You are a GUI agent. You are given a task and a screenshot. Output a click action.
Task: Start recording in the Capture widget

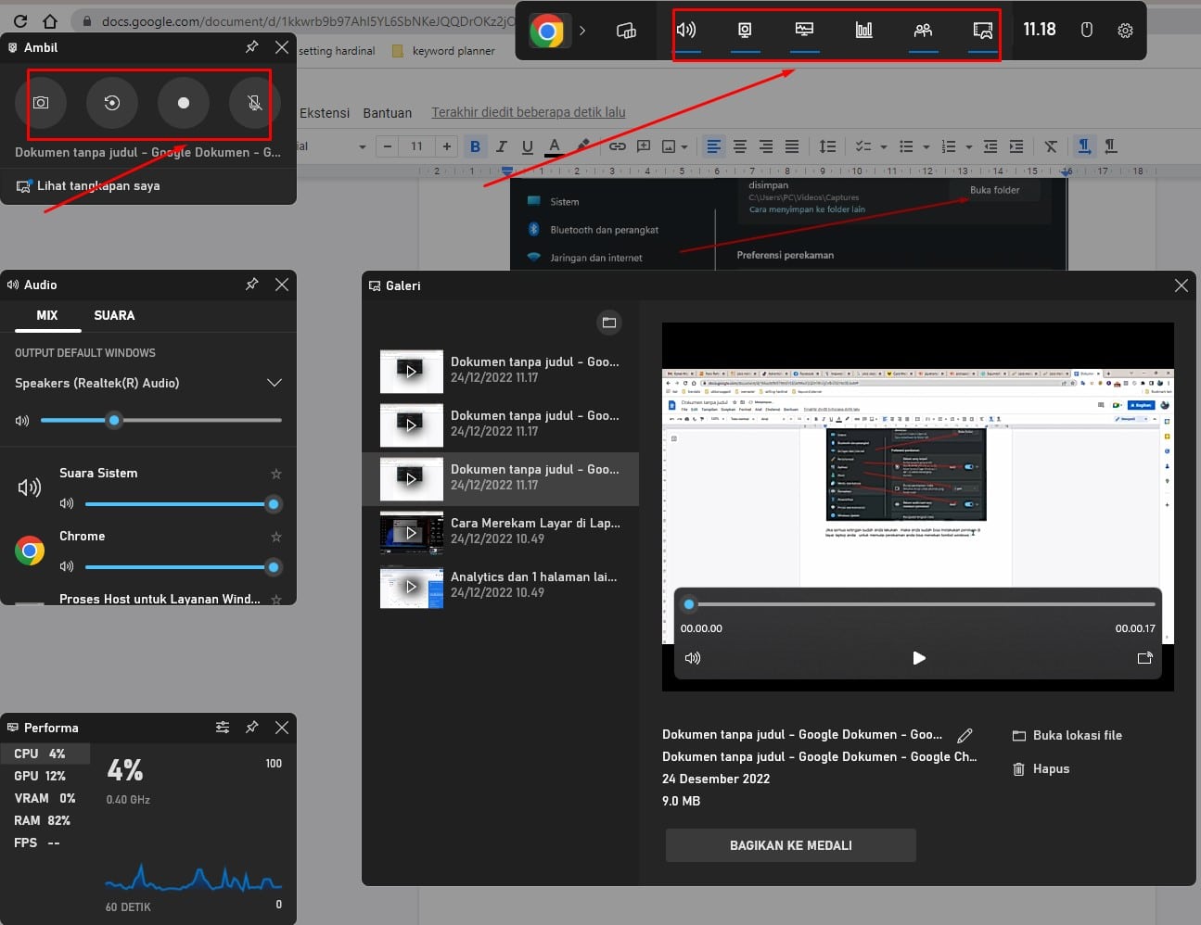click(184, 103)
